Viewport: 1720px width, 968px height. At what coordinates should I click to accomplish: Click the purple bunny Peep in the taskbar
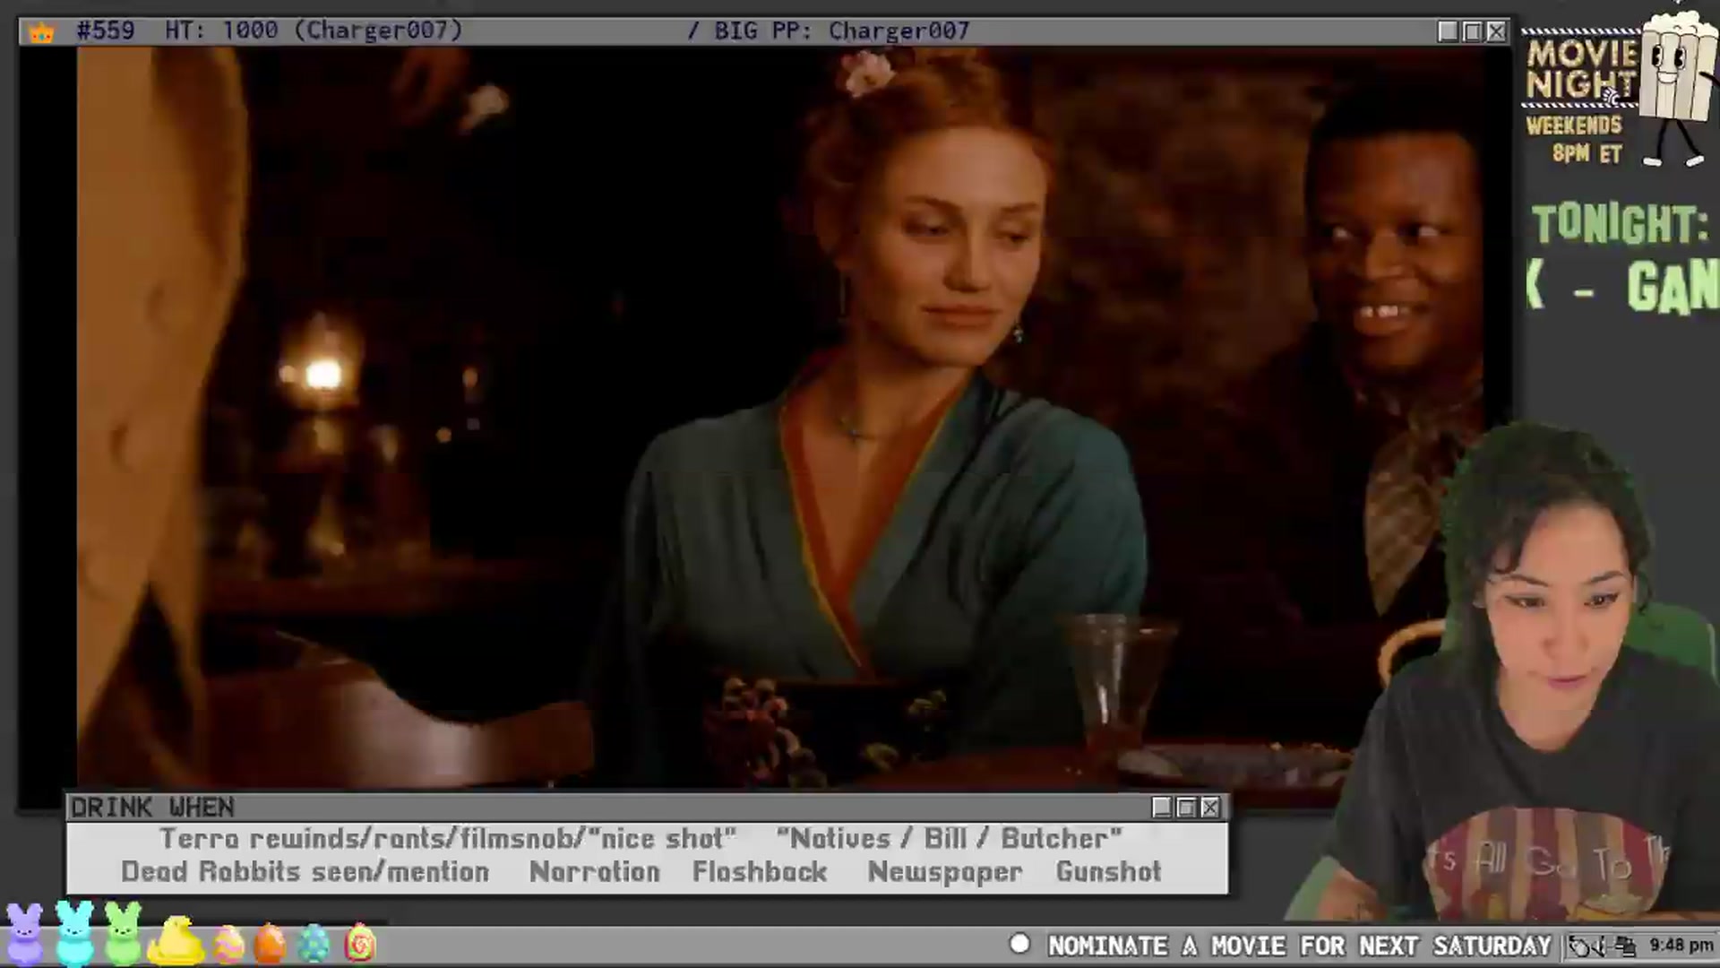[24, 934]
